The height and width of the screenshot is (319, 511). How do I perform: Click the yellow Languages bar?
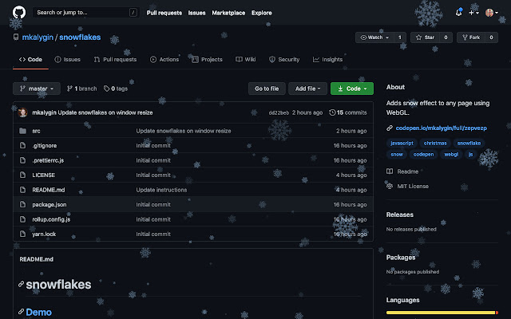(441, 313)
